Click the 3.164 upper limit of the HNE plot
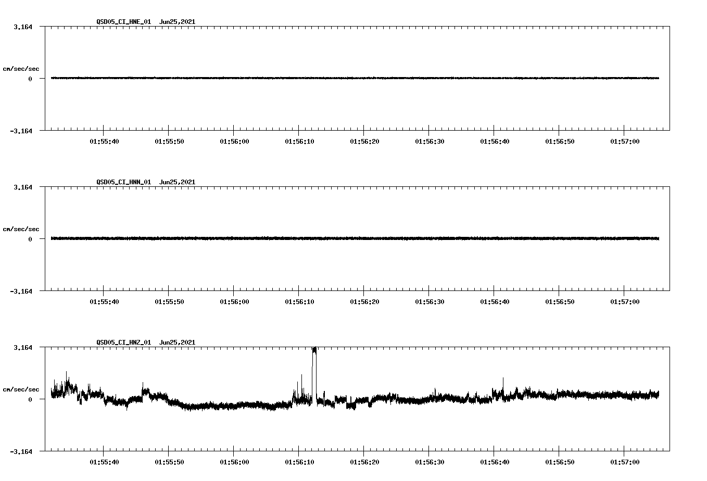Viewport: 707px width, 481px height. pyautogui.click(x=23, y=27)
